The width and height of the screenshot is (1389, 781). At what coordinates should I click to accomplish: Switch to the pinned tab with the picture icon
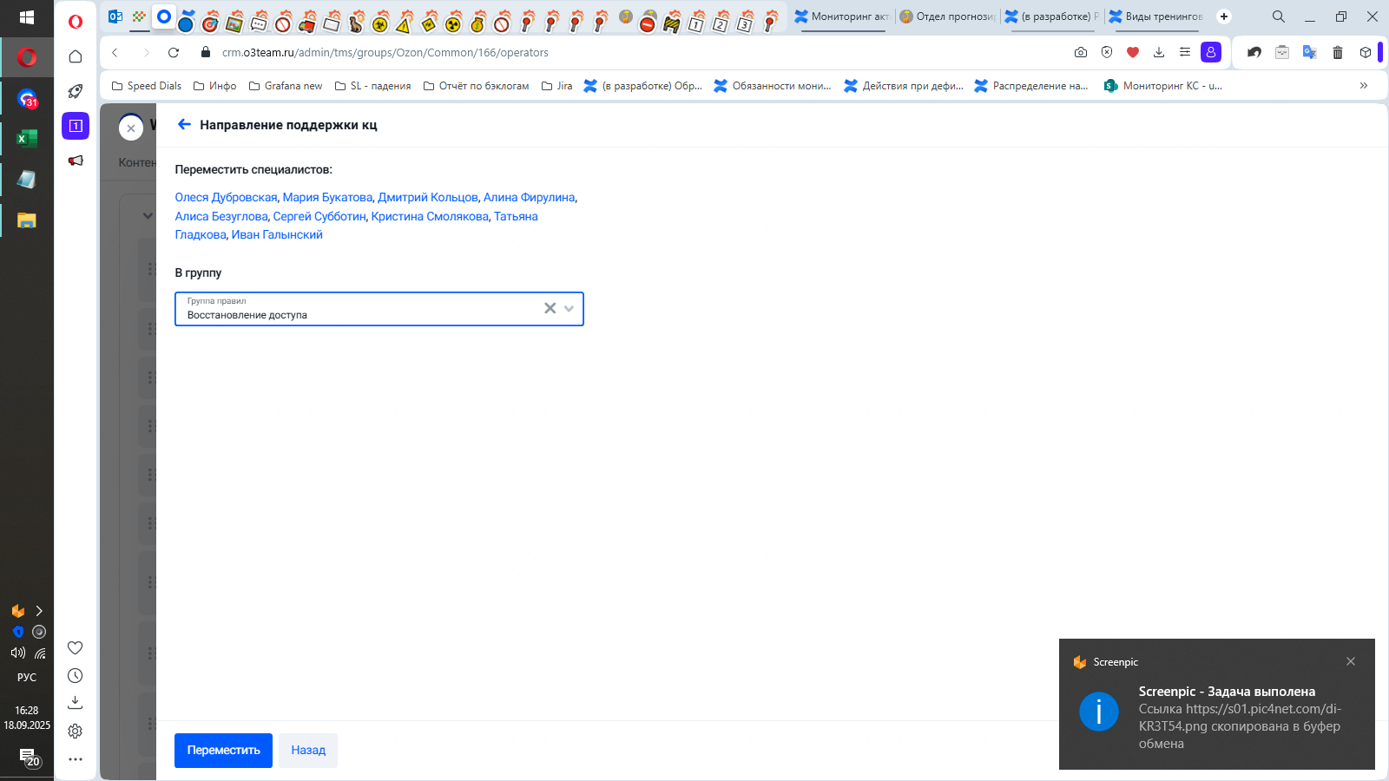(234, 23)
